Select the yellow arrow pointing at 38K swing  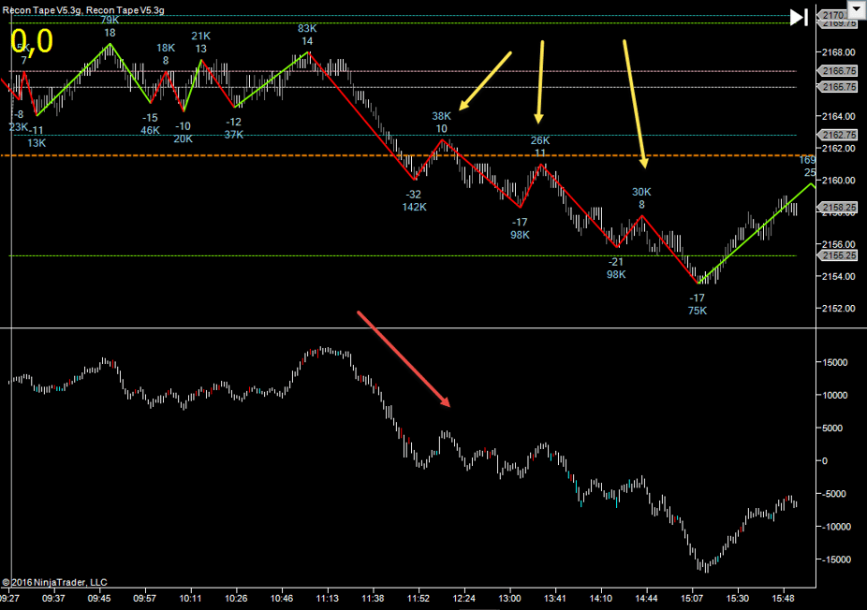coord(485,80)
